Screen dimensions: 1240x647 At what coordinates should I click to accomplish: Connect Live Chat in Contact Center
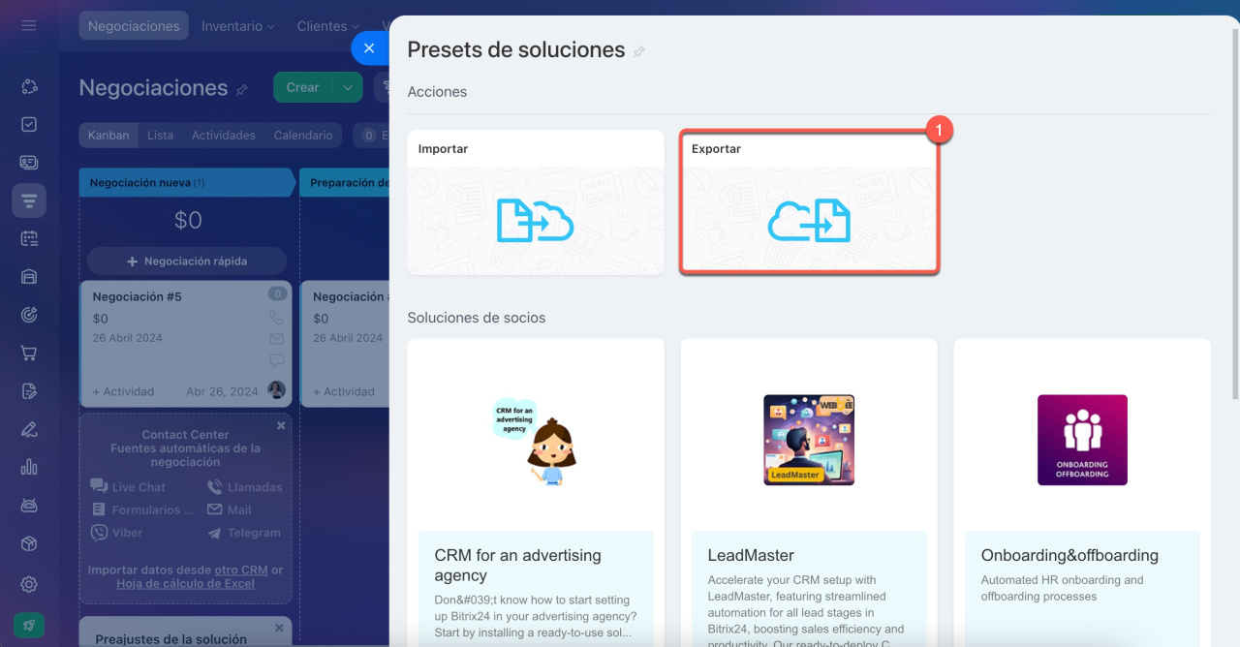click(x=128, y=487)
